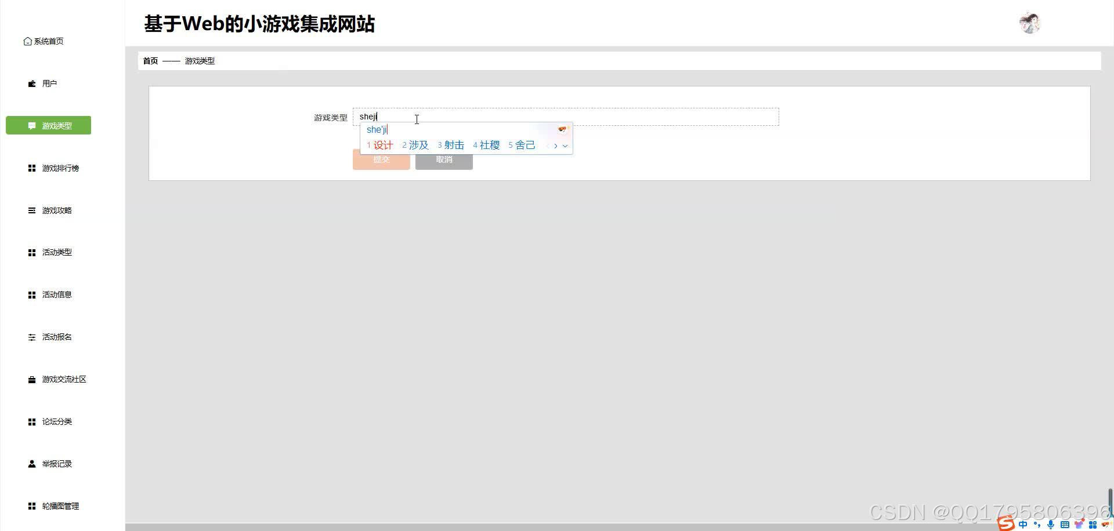Click the Sogou IME logo in the taskbar

[x=1004, y=524]
